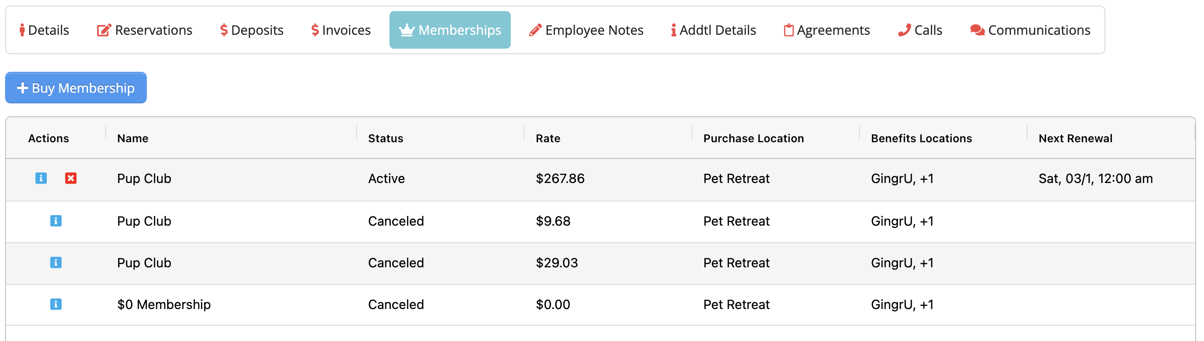This screenshot has height=341, width=1204.
Task: Sort by the Rate column header
Action: point(548,139)
